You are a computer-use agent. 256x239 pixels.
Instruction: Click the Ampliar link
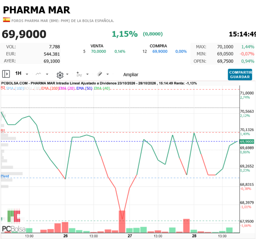(x=131, y=75)
